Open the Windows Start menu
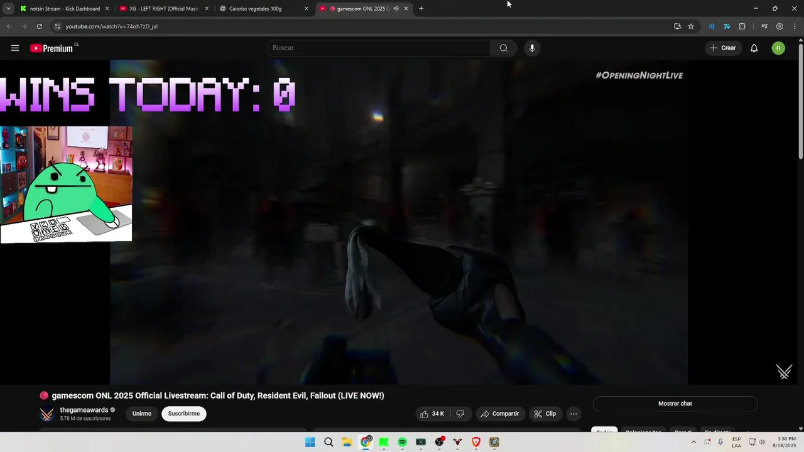The height and width of the screenshot is (452, 804). [x=310, y=442]
